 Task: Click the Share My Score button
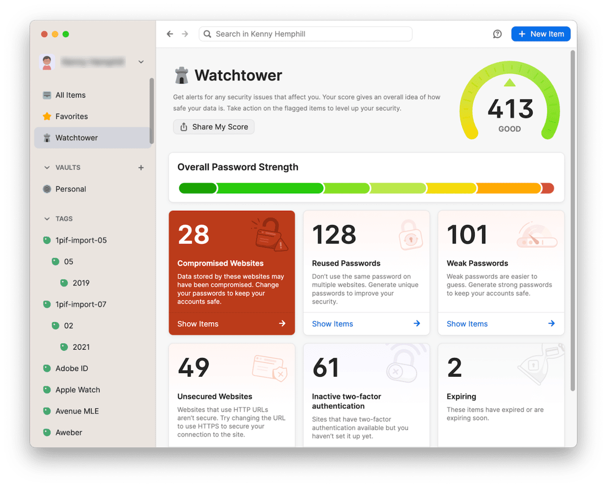pos(214,127)
